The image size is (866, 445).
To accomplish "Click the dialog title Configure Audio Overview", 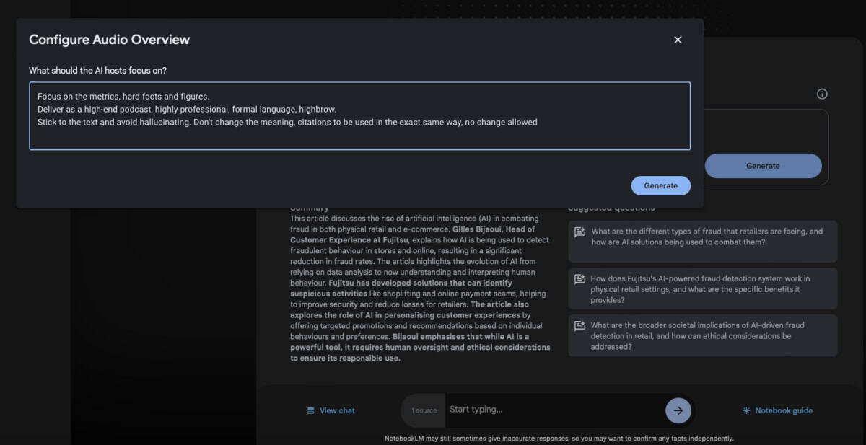I will pos(110,40).
